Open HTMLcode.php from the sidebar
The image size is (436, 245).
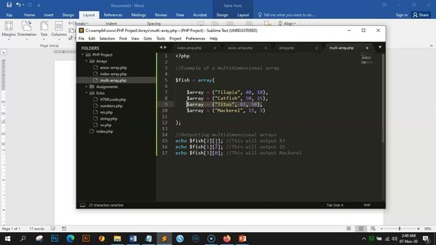(112, 99)
